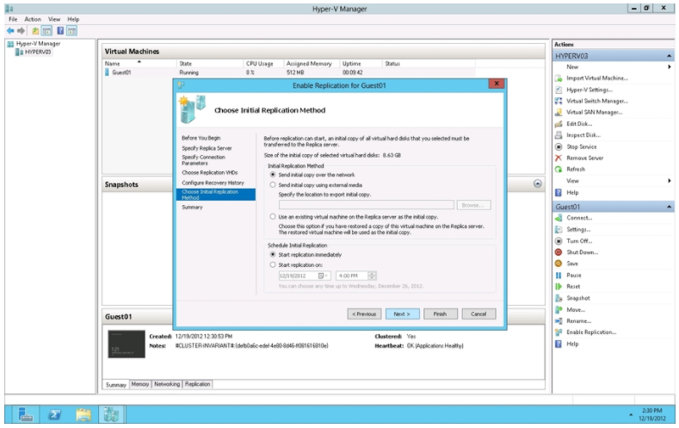Click the Guest01 thumbnail preview
The height and width of the screenshot is (428, 679).
point(127,344)
